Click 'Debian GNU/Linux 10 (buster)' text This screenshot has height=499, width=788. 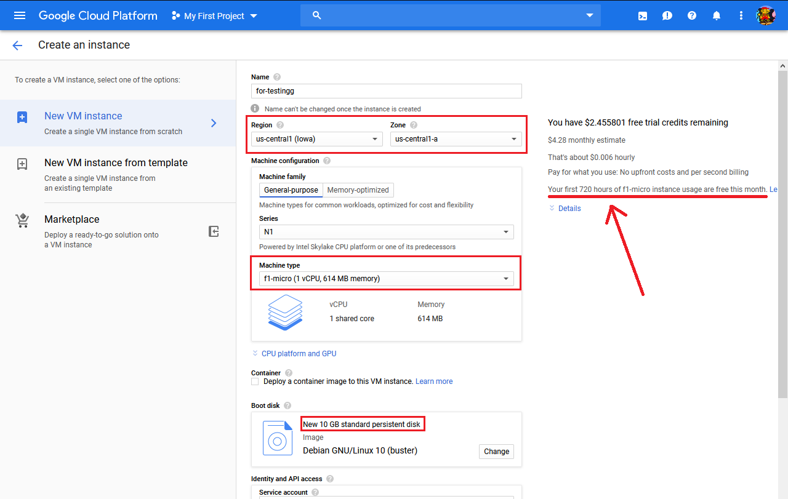tap(360, 450)
